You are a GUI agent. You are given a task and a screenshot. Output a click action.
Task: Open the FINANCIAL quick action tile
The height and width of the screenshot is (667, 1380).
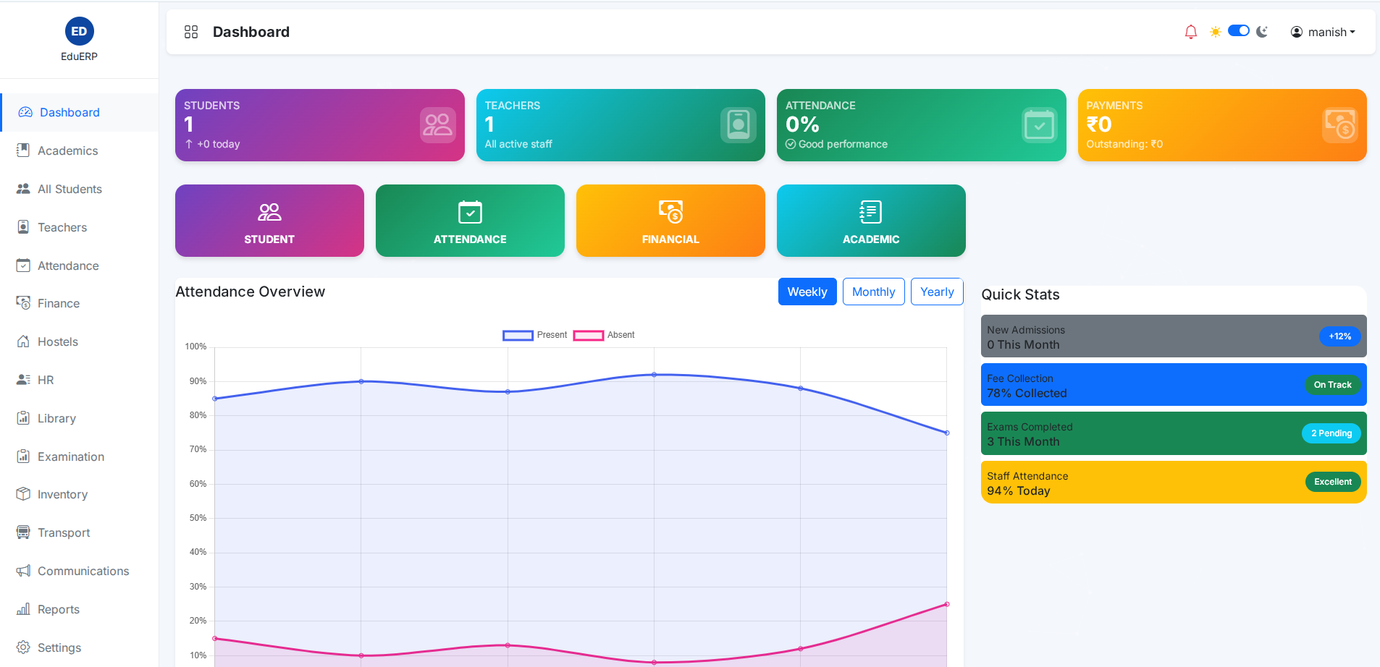tap(670, 221)
